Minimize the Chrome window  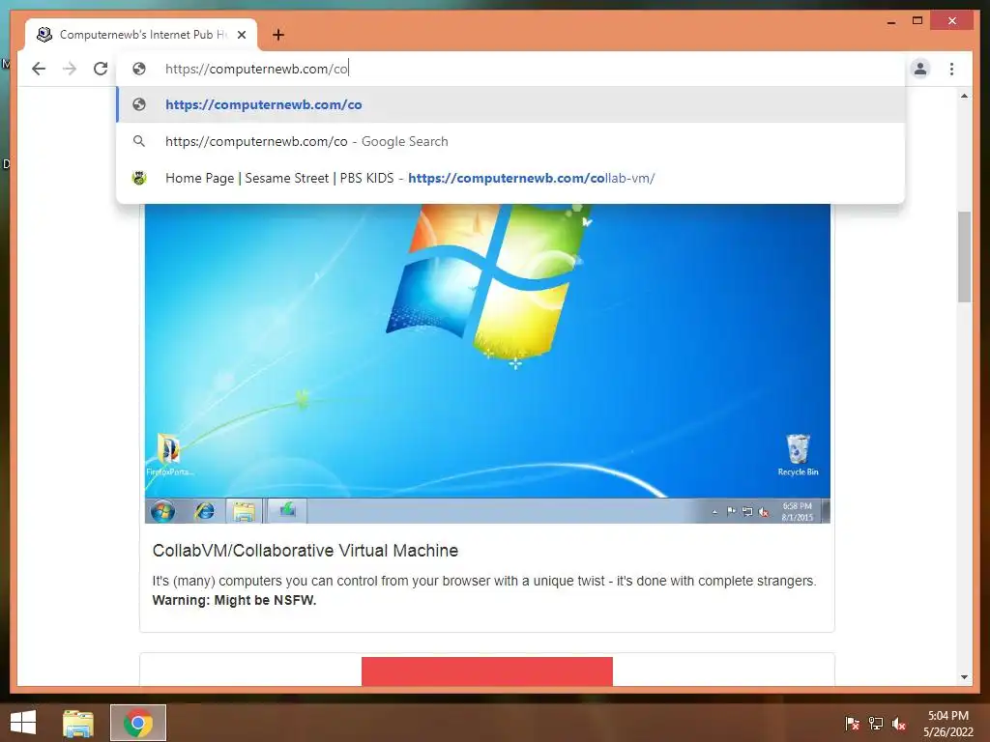point(890,21)
